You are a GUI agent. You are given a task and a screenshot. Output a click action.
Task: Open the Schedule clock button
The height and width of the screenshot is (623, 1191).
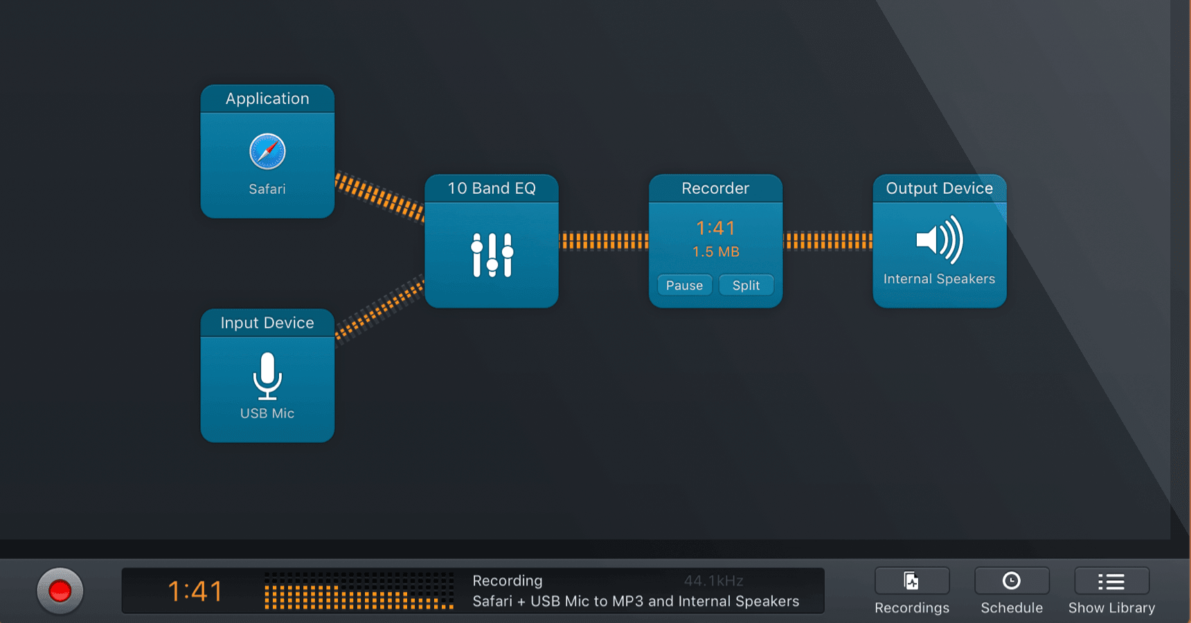(x=1011, y=581)
